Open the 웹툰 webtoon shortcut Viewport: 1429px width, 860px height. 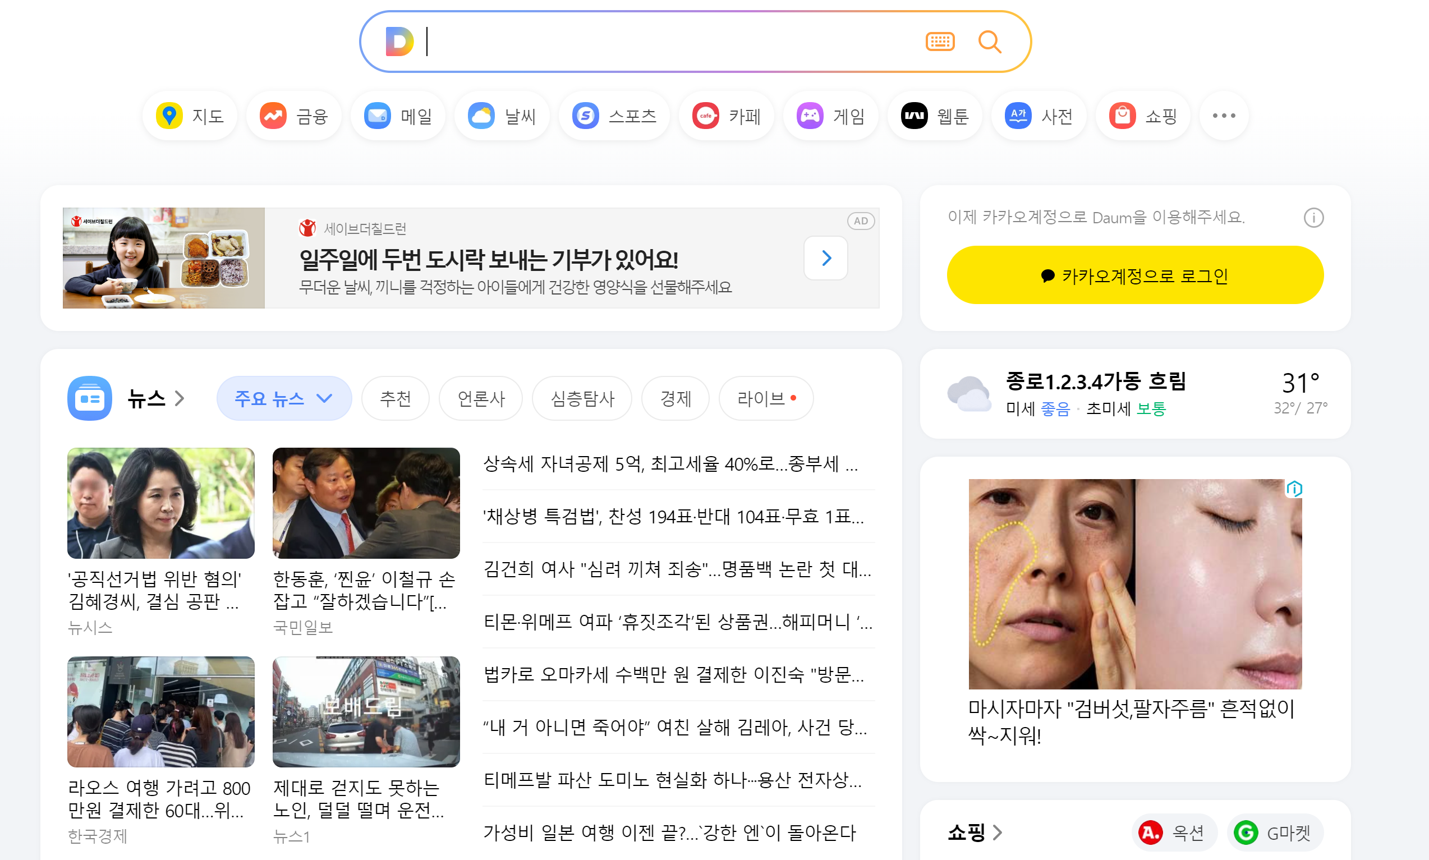coord(935,116)
